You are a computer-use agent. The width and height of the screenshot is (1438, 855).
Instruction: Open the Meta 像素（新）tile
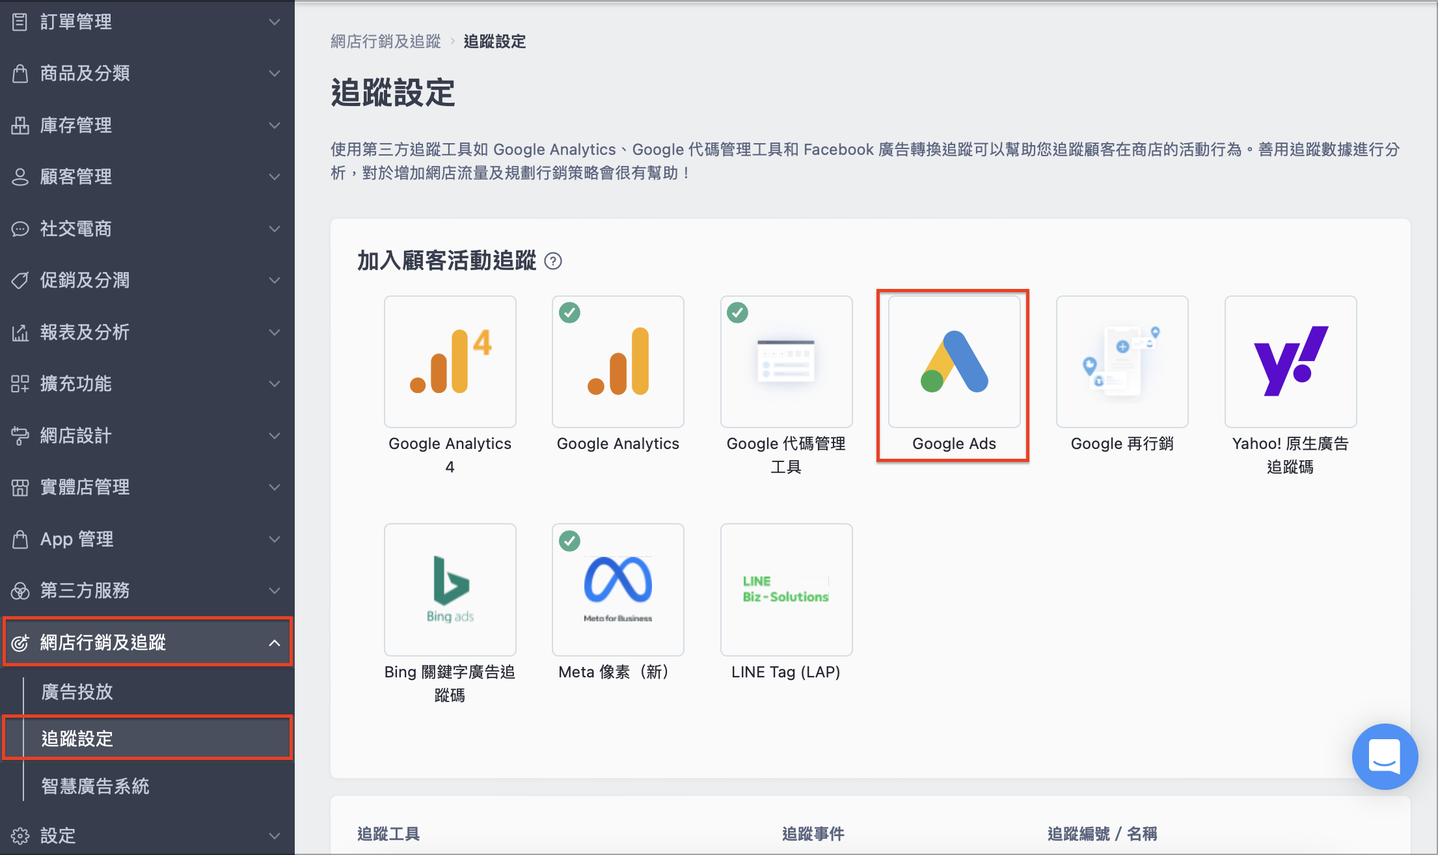click(618, 590)
